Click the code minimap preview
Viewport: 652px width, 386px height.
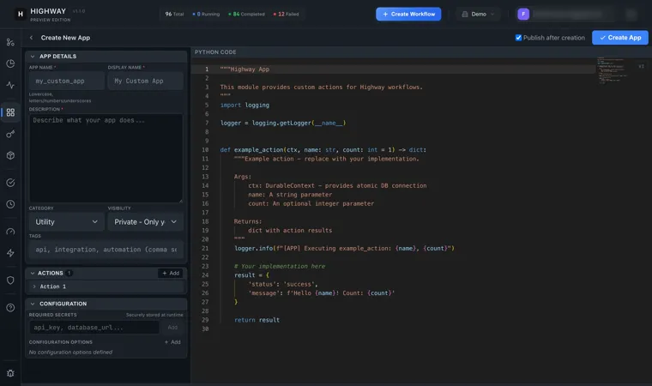tap(612, 70)
